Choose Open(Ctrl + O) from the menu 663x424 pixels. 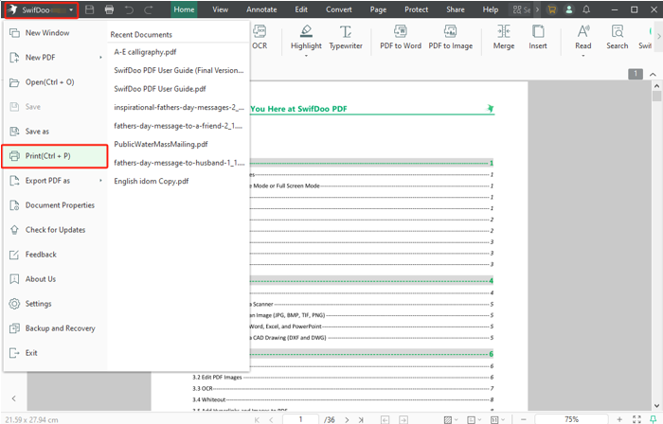[x=55, y=82]
